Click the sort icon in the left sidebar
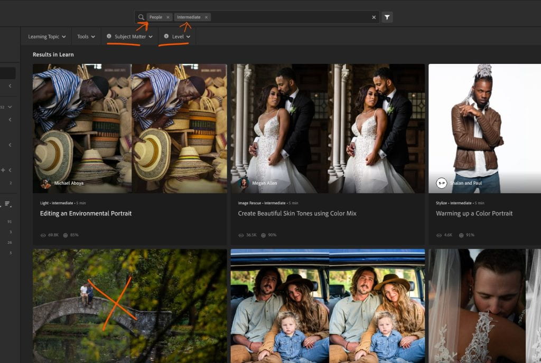 [x=7, y=203]
